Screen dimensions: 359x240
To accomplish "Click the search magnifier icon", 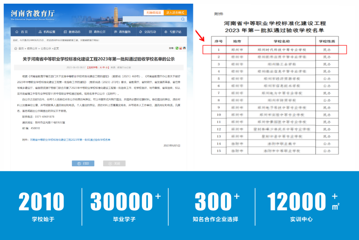I will pyautogui.click(x=182, y=19).
